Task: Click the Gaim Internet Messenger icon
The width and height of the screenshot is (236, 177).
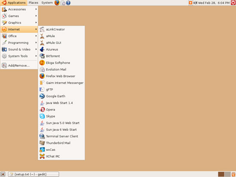Action: (x=42, y=83)
